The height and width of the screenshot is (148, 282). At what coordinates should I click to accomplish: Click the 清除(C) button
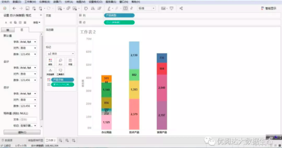click(22, 132)
